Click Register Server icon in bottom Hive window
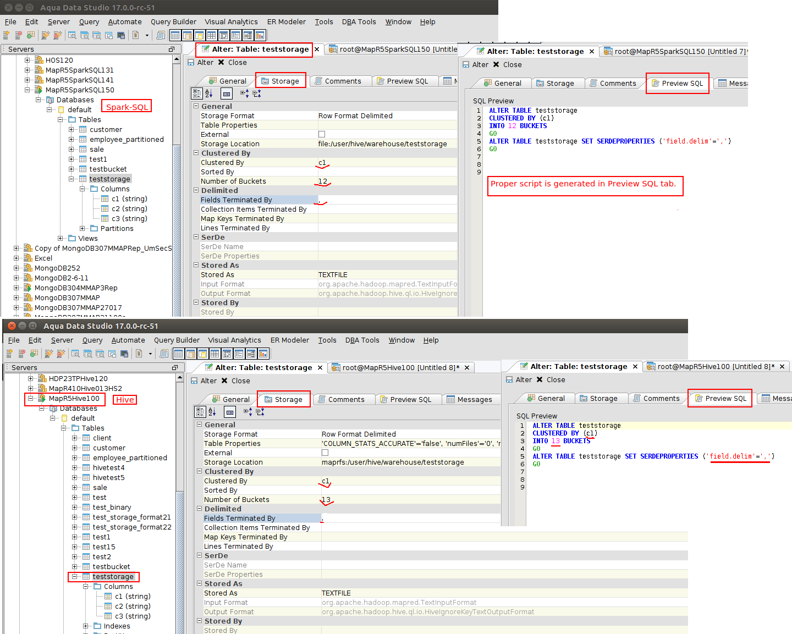792x634 pixels. tap(10, 354)
